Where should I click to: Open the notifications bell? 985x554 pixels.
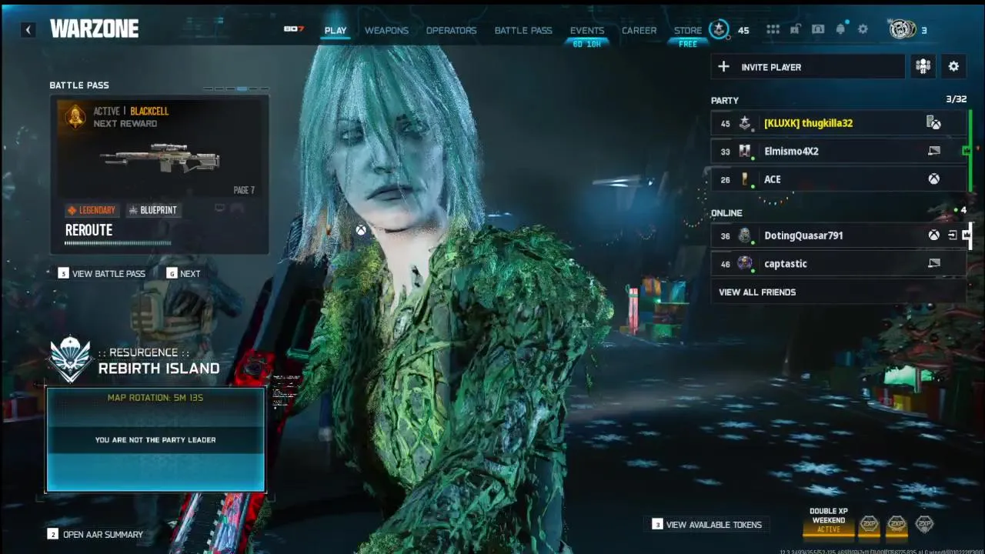pyautogui.click(x=840, y=29)
